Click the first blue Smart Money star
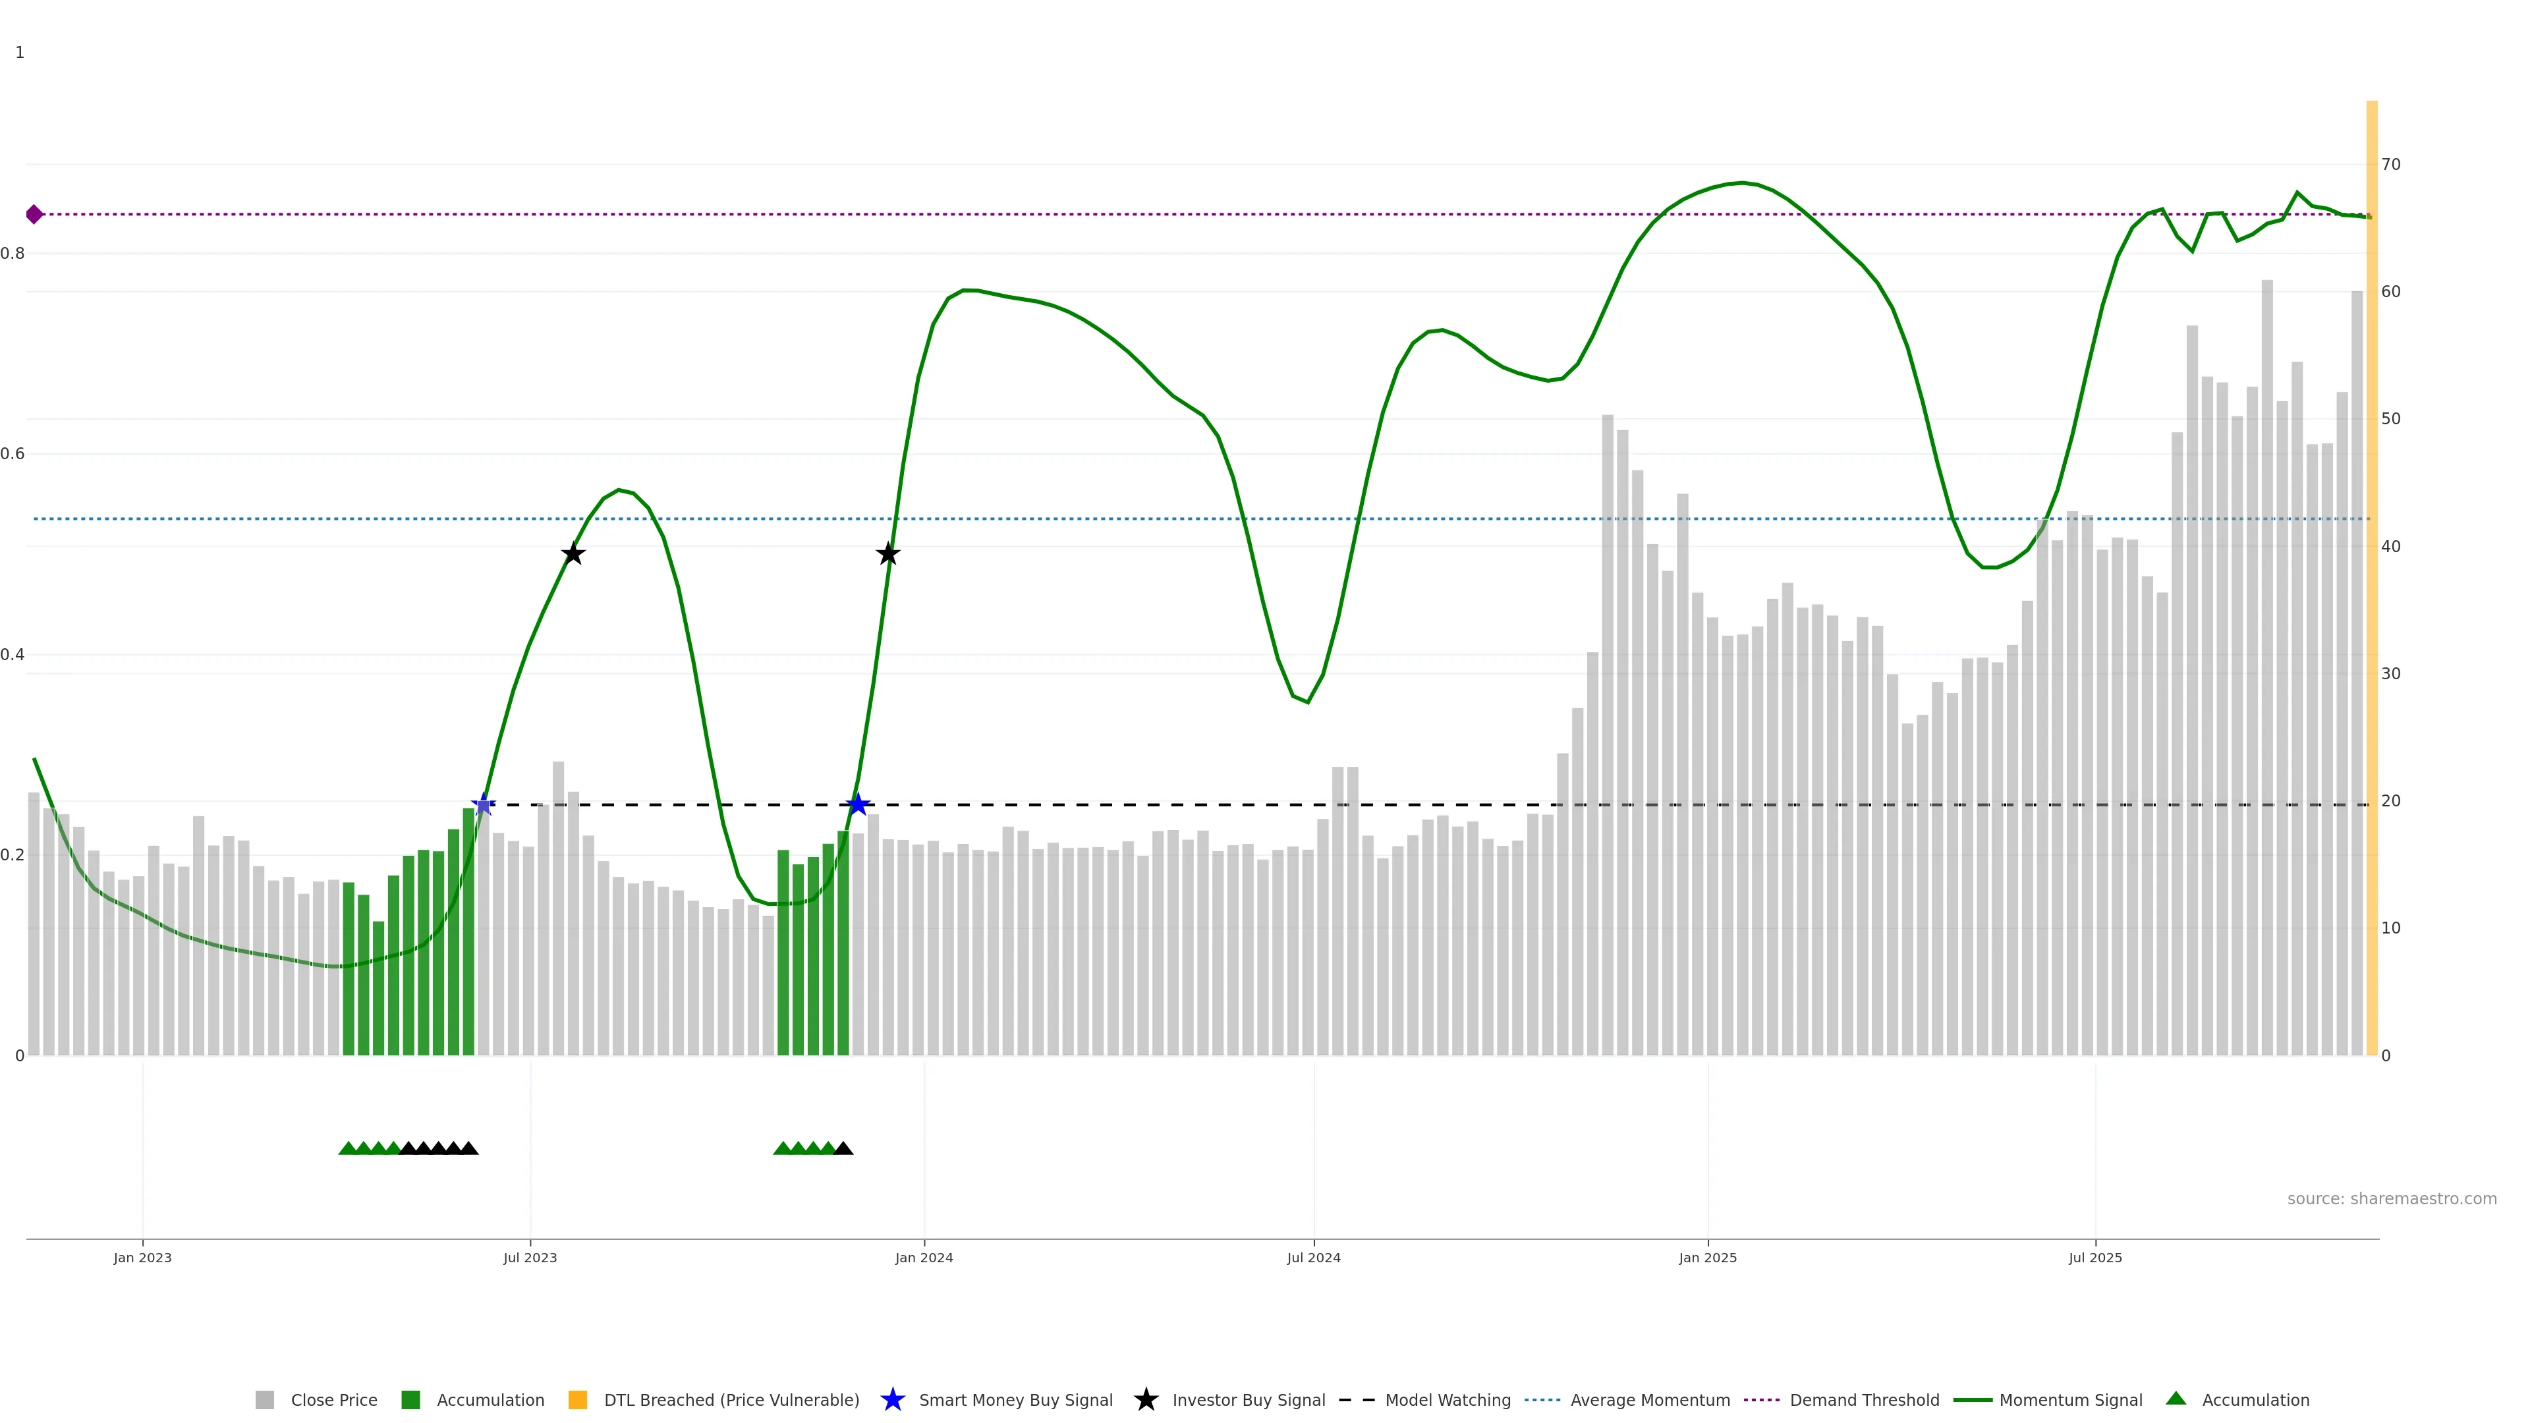 click(x=482, y=804)
